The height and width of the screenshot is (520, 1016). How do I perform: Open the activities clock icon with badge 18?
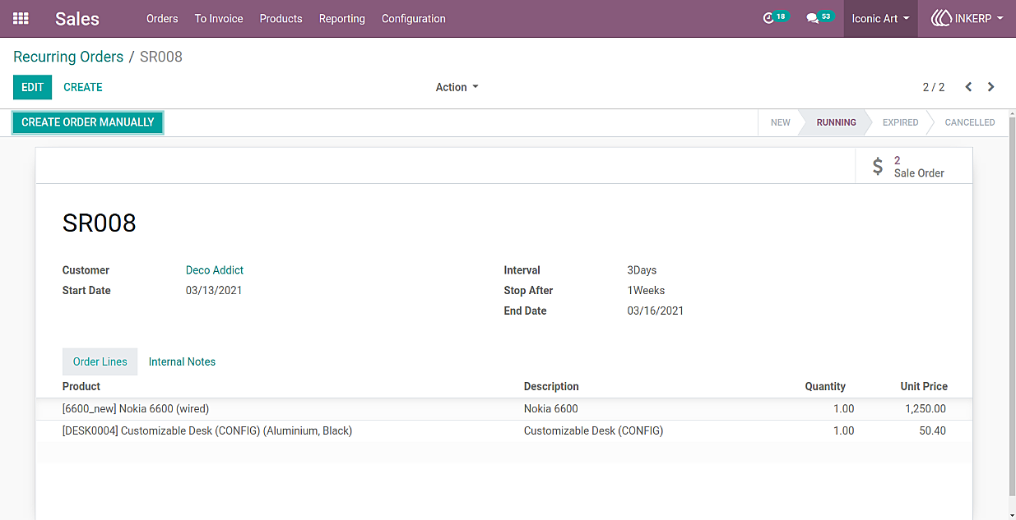pos(775,17)
